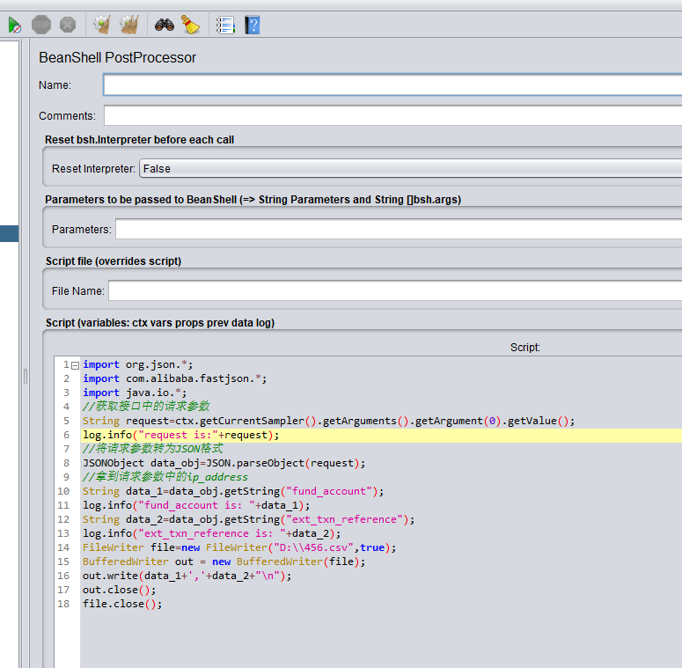682x668 pixels.
Task: Click the Clear icon (single broom with gear)
Action: click(x=102, y=26)
